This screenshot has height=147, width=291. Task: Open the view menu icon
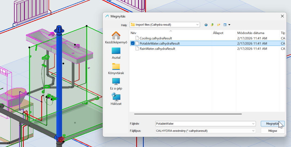[x=225, y=25]
